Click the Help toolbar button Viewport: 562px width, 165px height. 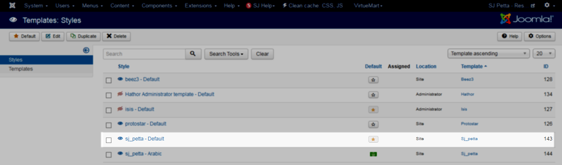click(x=509, y=37)
